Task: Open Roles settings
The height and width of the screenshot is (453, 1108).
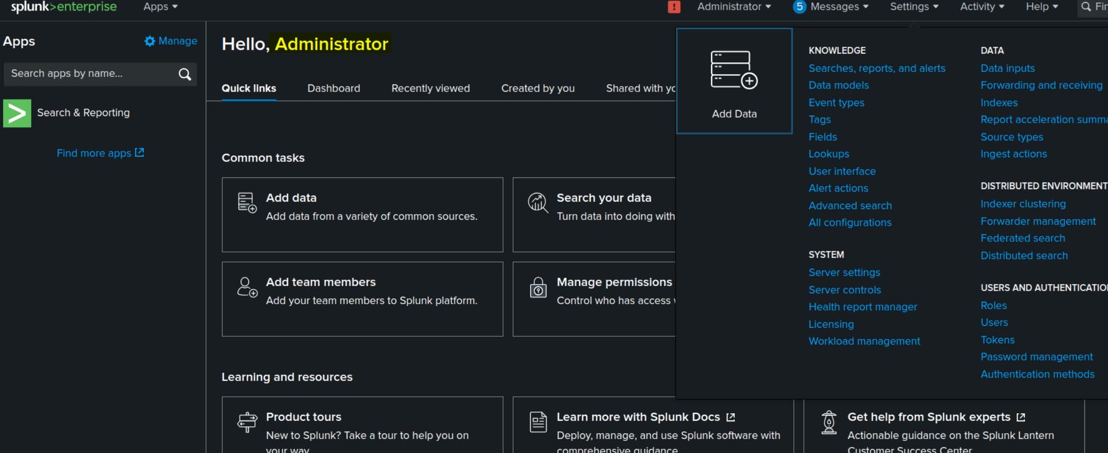Action: coord(993,306)
